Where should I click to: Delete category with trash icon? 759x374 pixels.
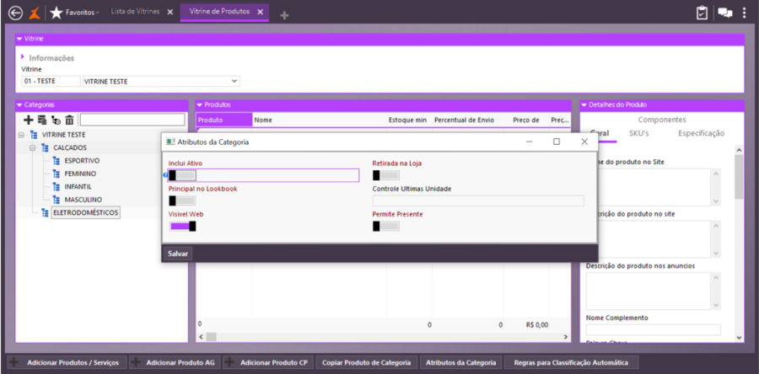coord(69,120)
